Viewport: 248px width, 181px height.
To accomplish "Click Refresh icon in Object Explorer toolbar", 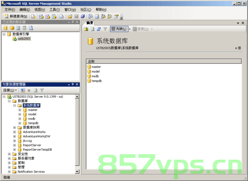I will point(36,90).
